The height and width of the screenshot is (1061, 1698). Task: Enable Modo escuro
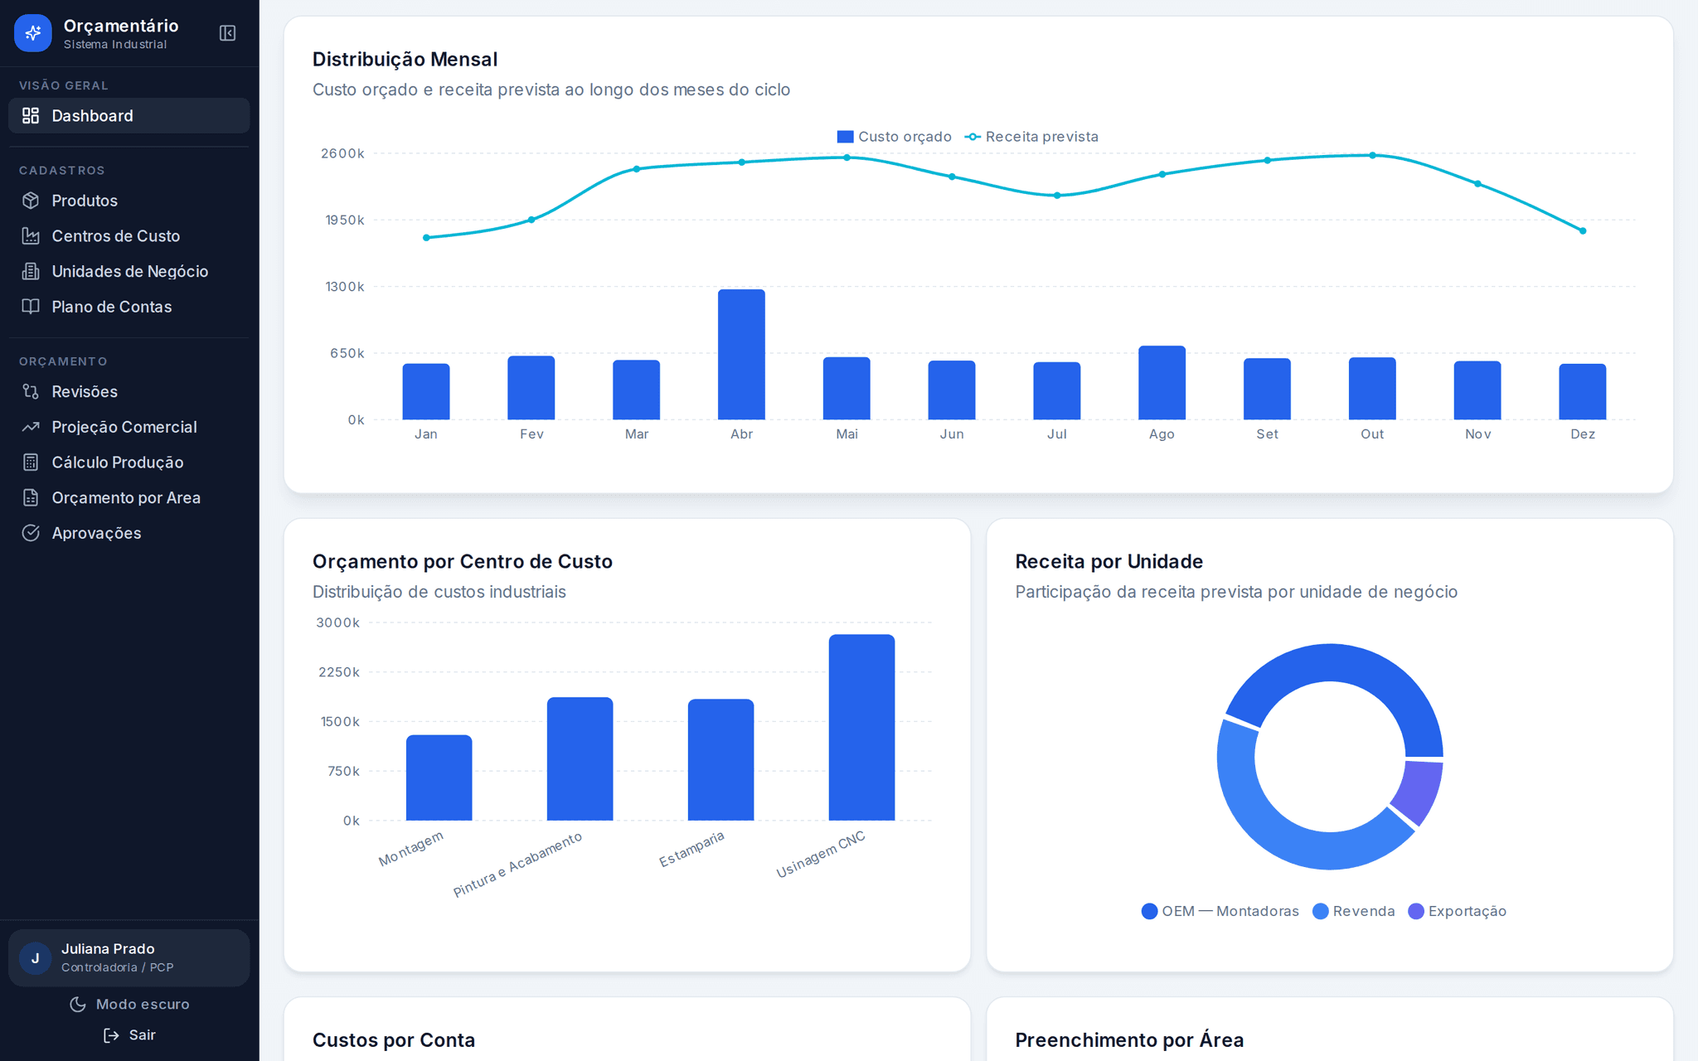click(x=129, y=1004)
